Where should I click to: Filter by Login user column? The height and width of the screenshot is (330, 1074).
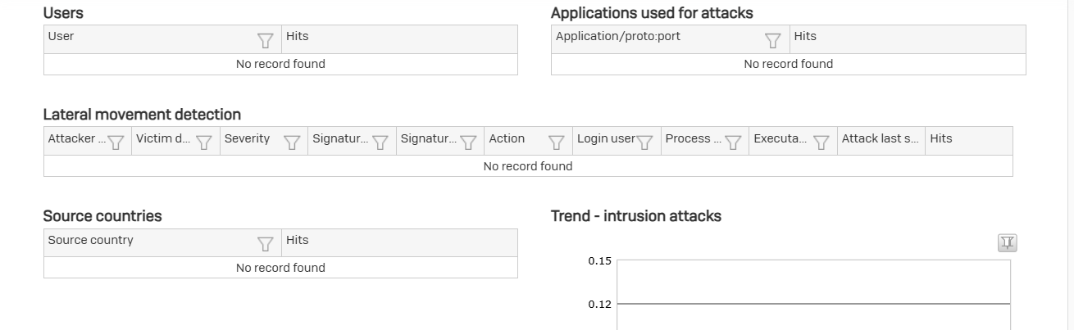[644, 142]
